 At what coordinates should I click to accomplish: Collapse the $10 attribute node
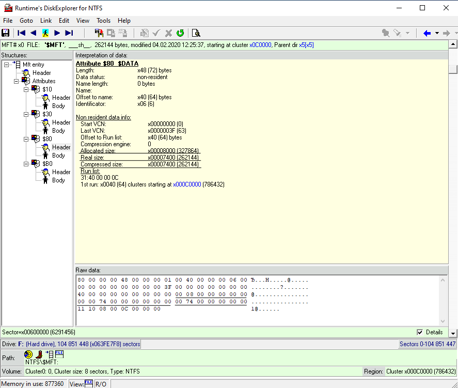pyautogui.click(x=26, y=89)
